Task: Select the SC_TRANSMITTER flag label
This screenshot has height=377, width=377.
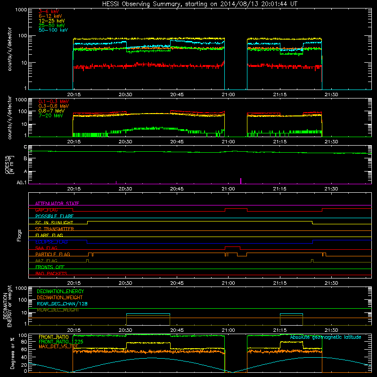Action: 54,229
